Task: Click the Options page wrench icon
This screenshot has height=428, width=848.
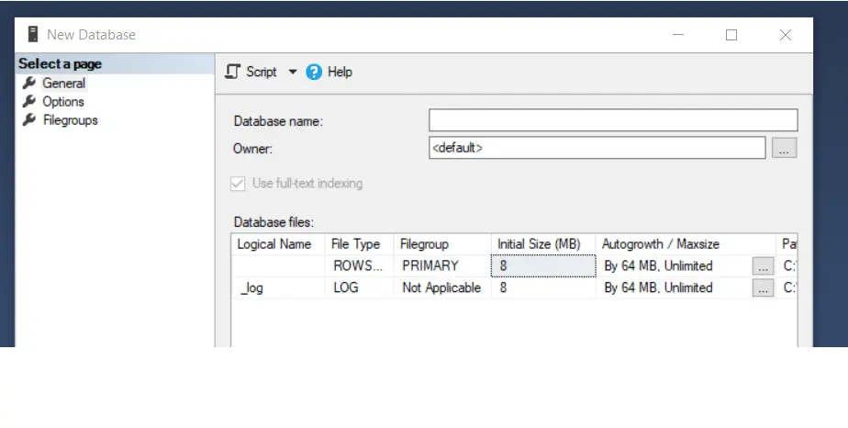Action: point(29,101)
